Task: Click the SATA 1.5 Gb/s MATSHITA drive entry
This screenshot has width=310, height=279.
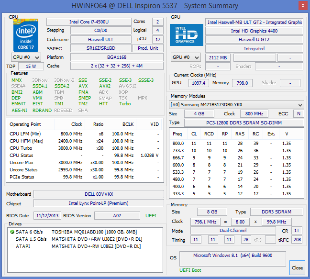Action: pos(85,239)
